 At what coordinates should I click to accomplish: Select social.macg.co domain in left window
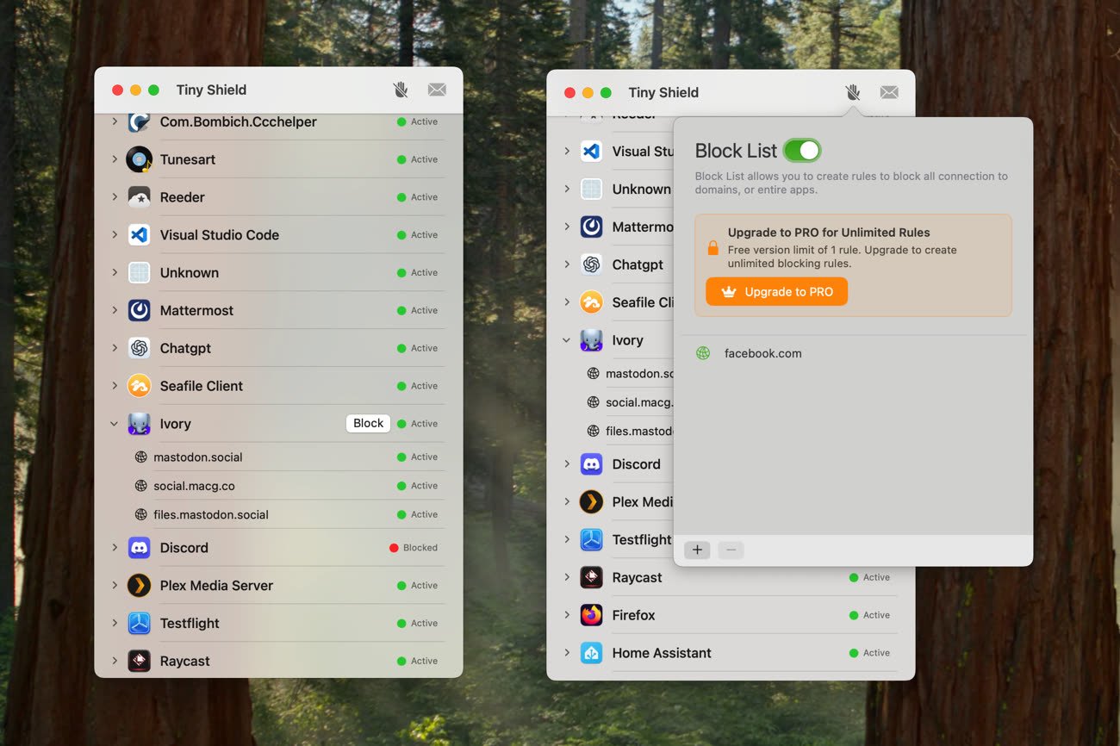194,486
